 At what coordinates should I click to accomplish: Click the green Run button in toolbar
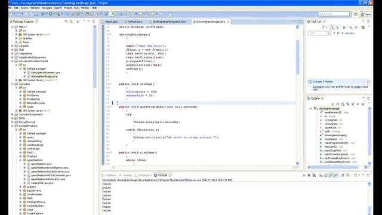(x=50, y=14)
